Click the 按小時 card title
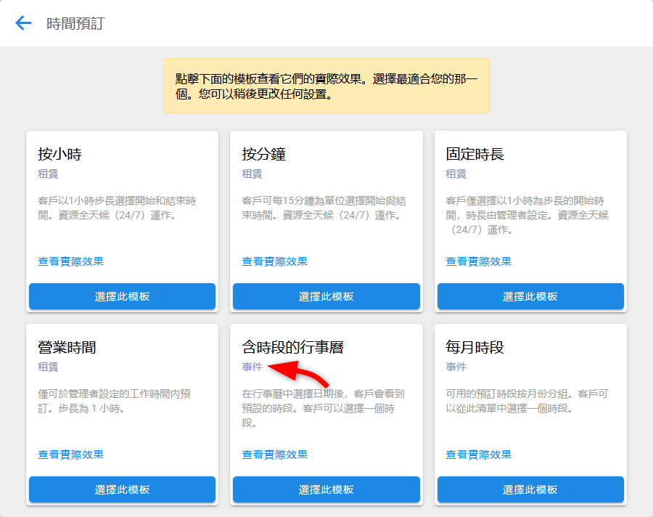This screenshot has width=653, height=517. [x=59, y=154]
